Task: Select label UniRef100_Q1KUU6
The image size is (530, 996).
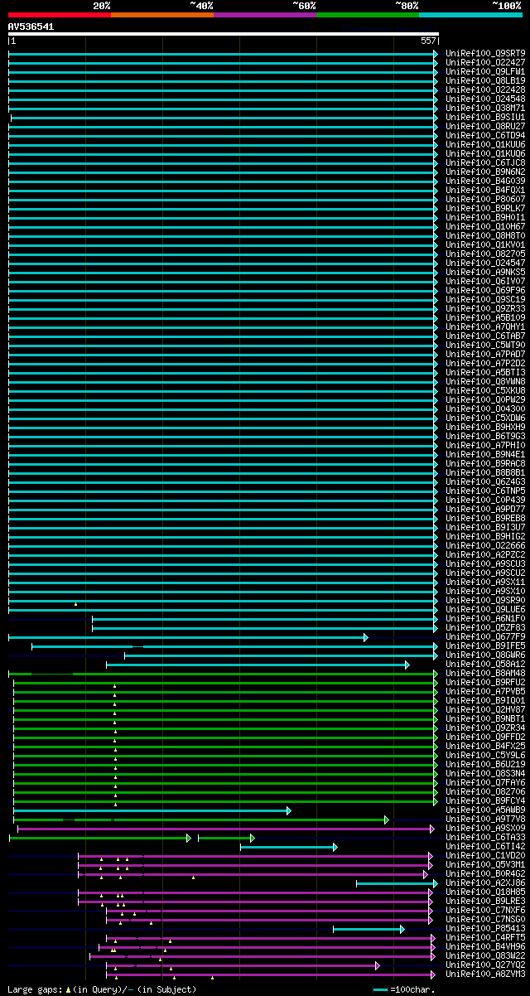Action: [485, 144]
